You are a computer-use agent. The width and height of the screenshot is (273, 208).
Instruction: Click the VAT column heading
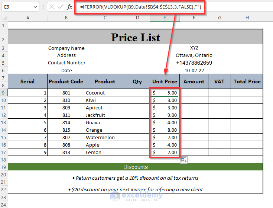[220, 81]
